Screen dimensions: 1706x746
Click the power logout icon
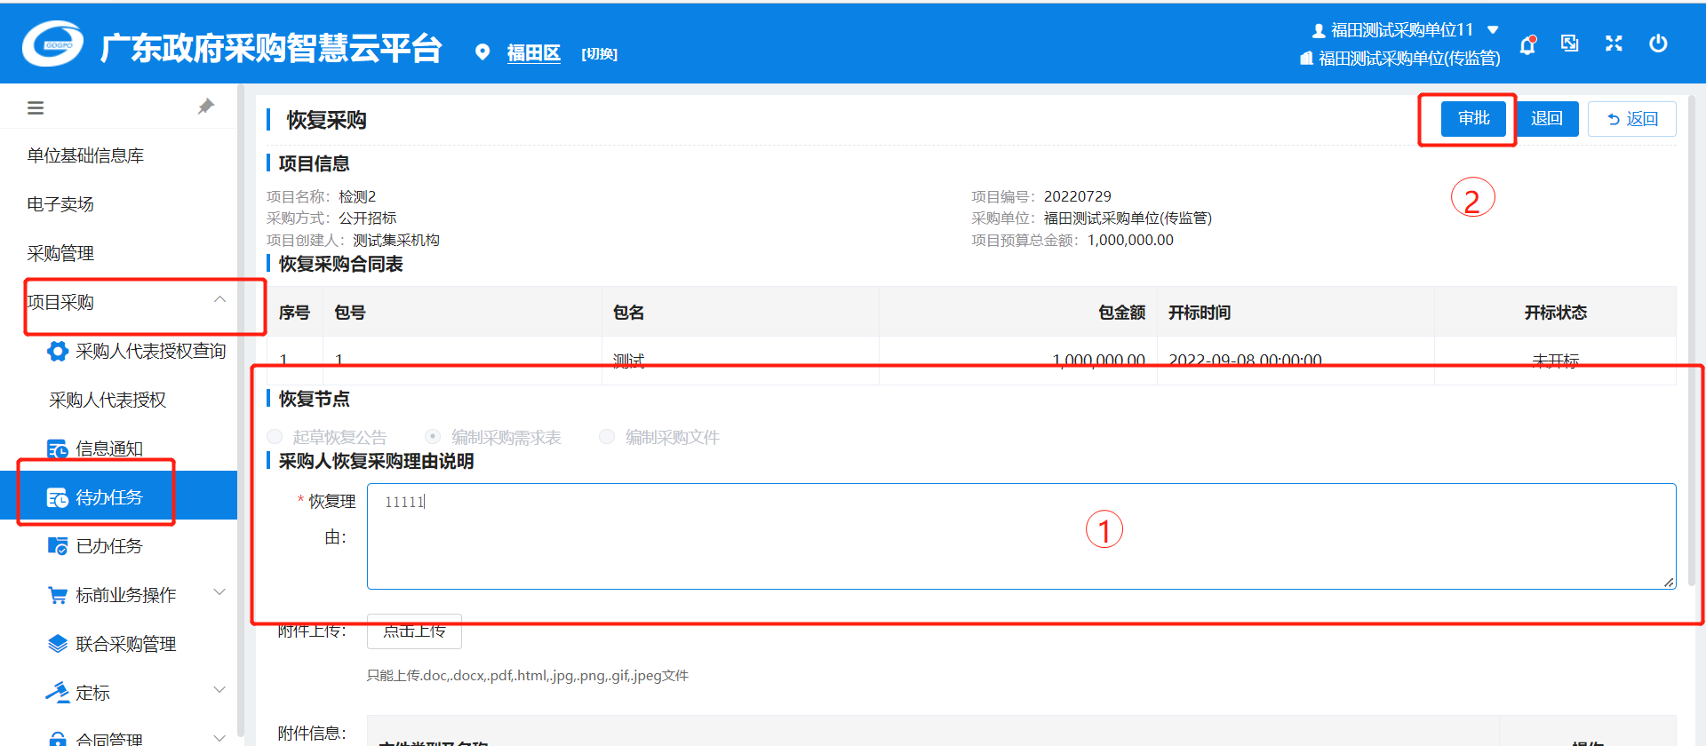coord(1658,44)
